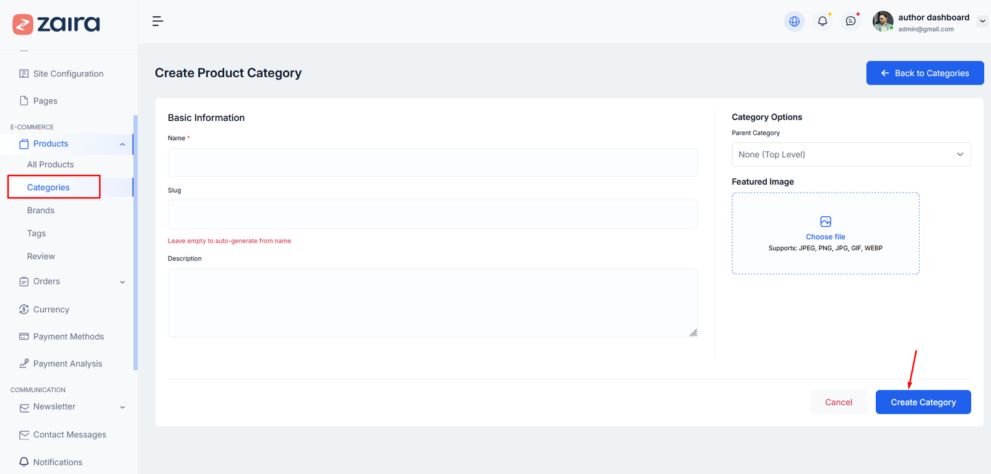
Task: Click the Description text area
Action: click(x=432, y=303)
